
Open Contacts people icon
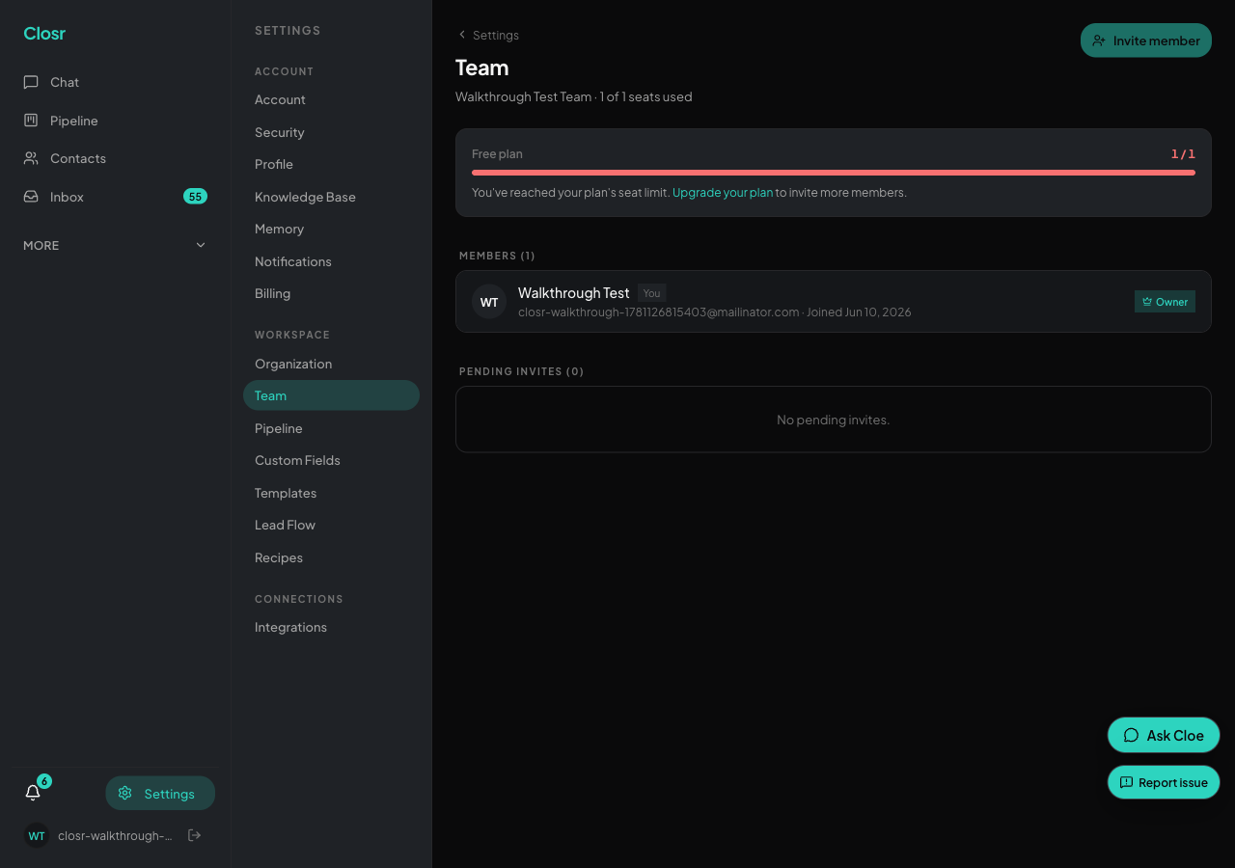pyautogui.click(x=31, y=158)
